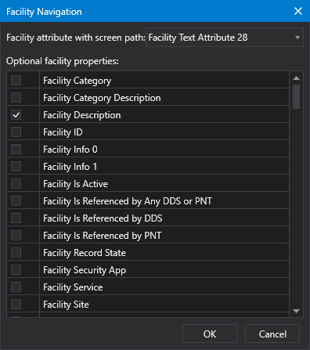Select the Facility ID text row
The width and height of the screenshot is (310, 350).
164,132
